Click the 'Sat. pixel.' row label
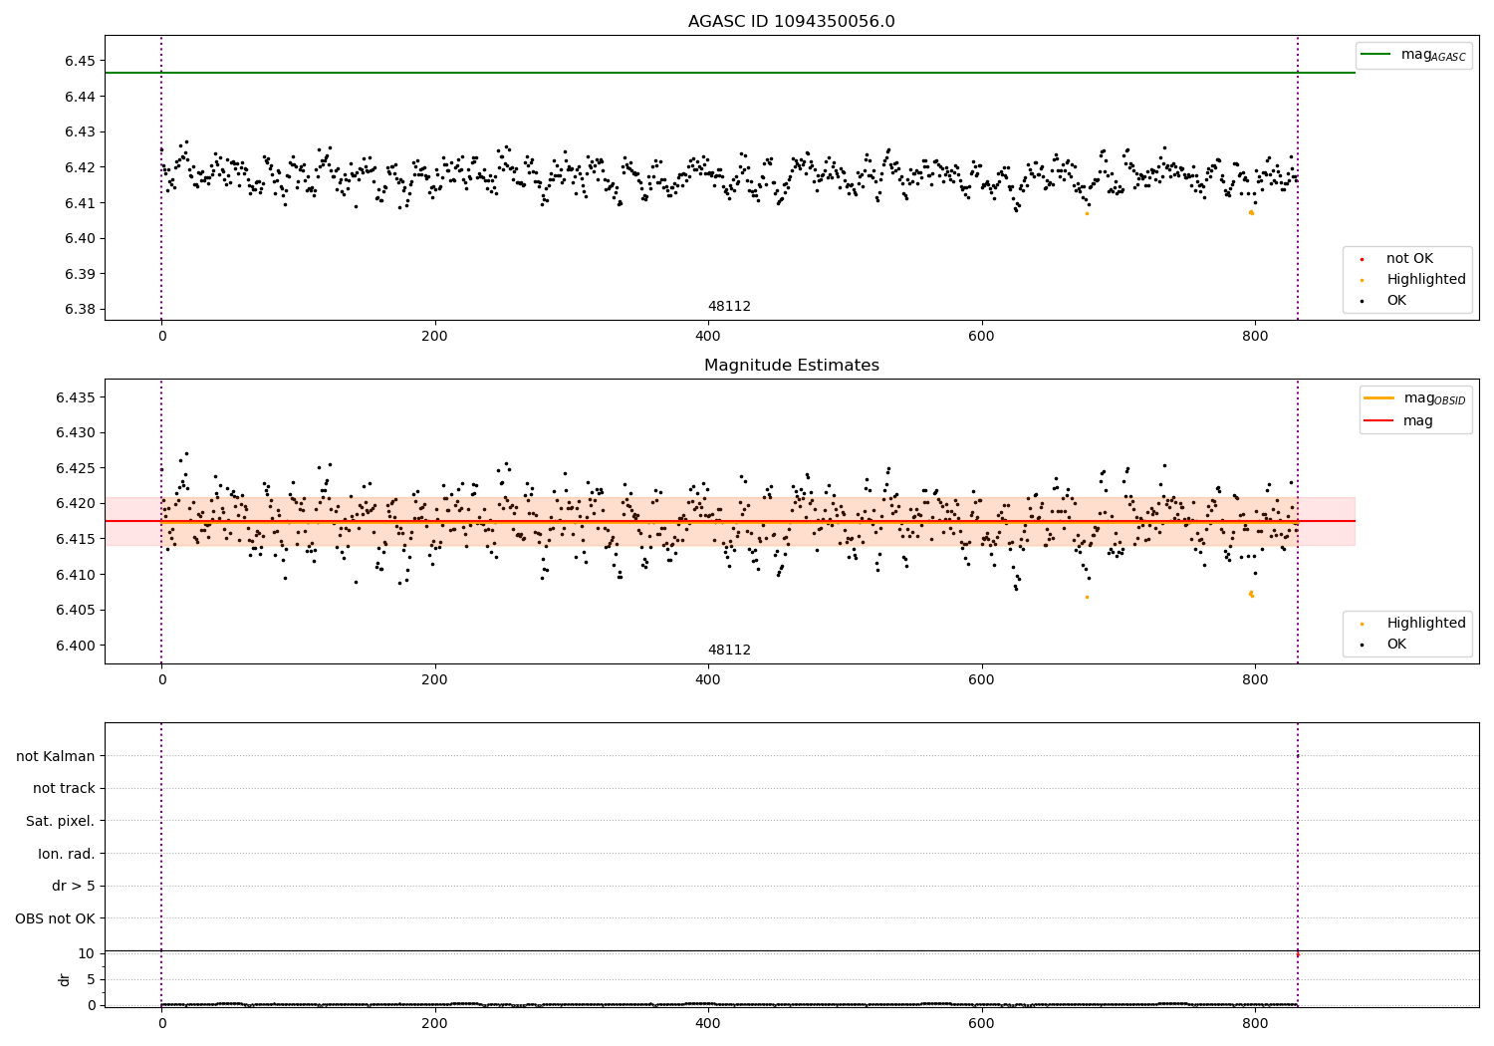This screenshot has height=1046, width=1494. 61,821
